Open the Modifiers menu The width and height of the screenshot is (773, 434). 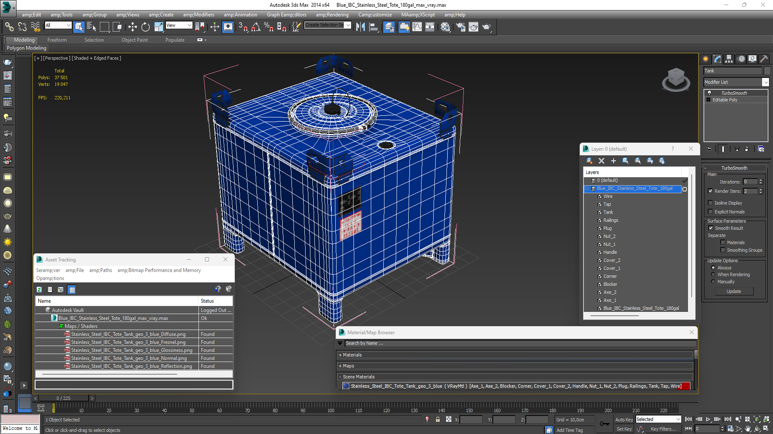coord(198,14)
